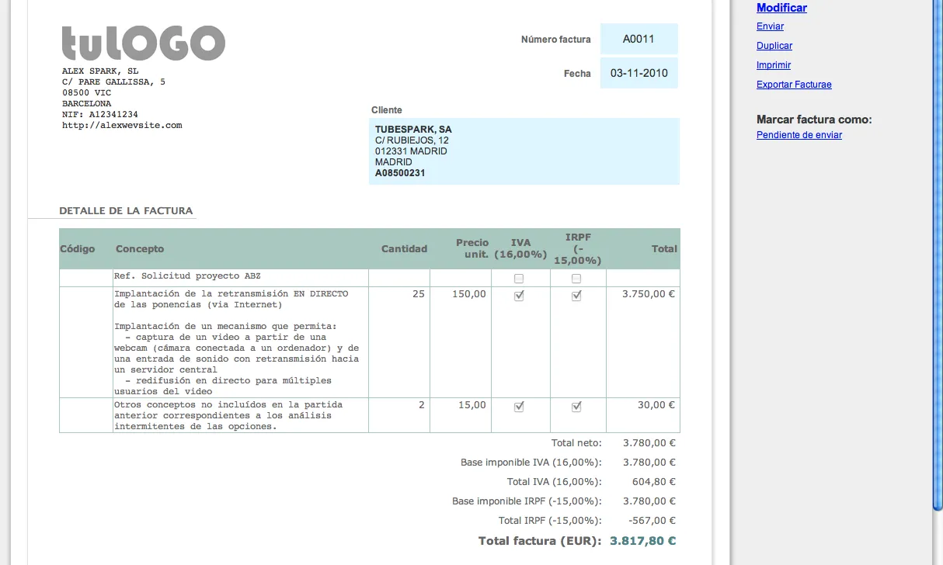Enable IVA on the Ref. Solicitud row
943x565 pixels.
pos(518,278)
